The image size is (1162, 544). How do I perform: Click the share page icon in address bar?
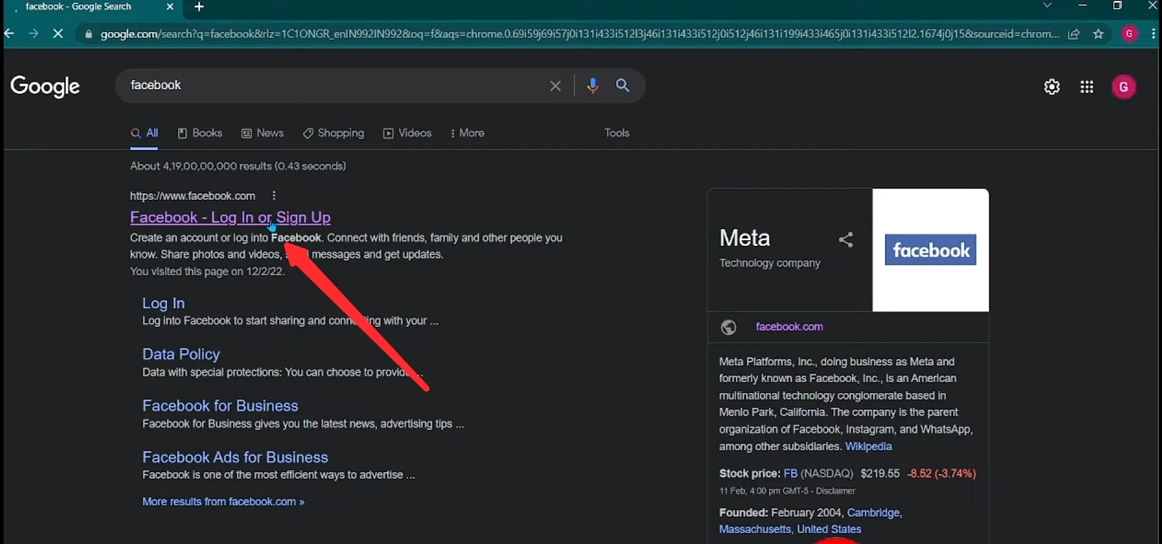[x=1074, y=34]
